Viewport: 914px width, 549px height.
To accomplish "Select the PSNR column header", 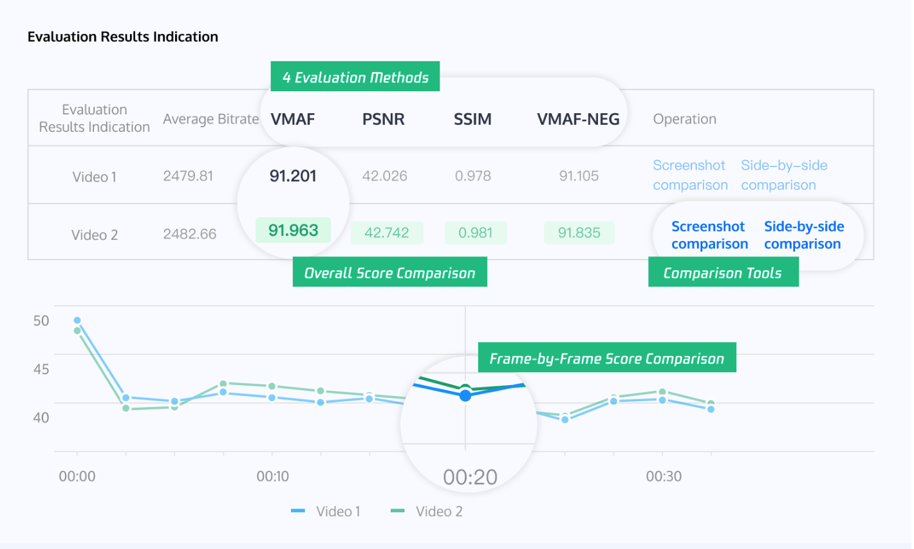I will 384,119.
